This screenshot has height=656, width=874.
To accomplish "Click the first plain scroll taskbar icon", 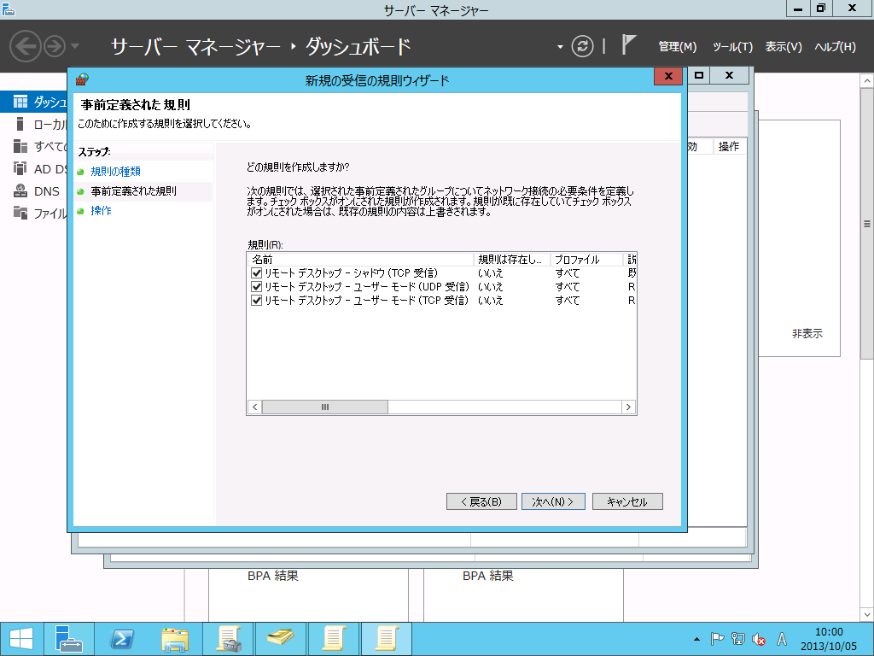I will [334, 639].
